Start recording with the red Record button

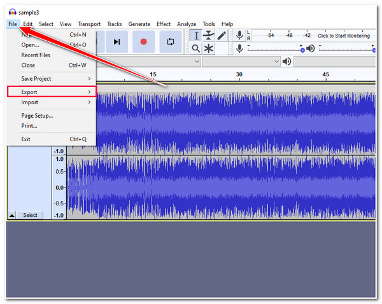[x=143, y=41]
